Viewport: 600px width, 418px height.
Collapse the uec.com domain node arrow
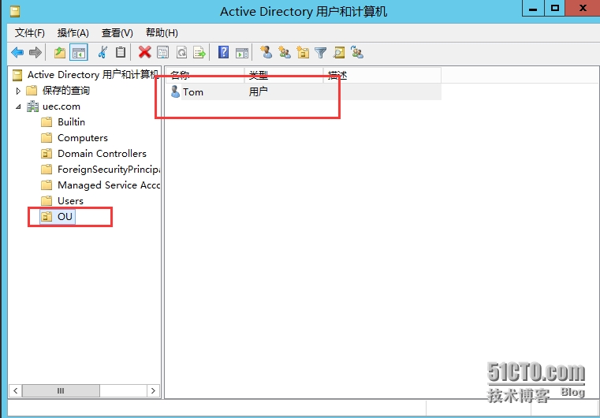(18, 106)
